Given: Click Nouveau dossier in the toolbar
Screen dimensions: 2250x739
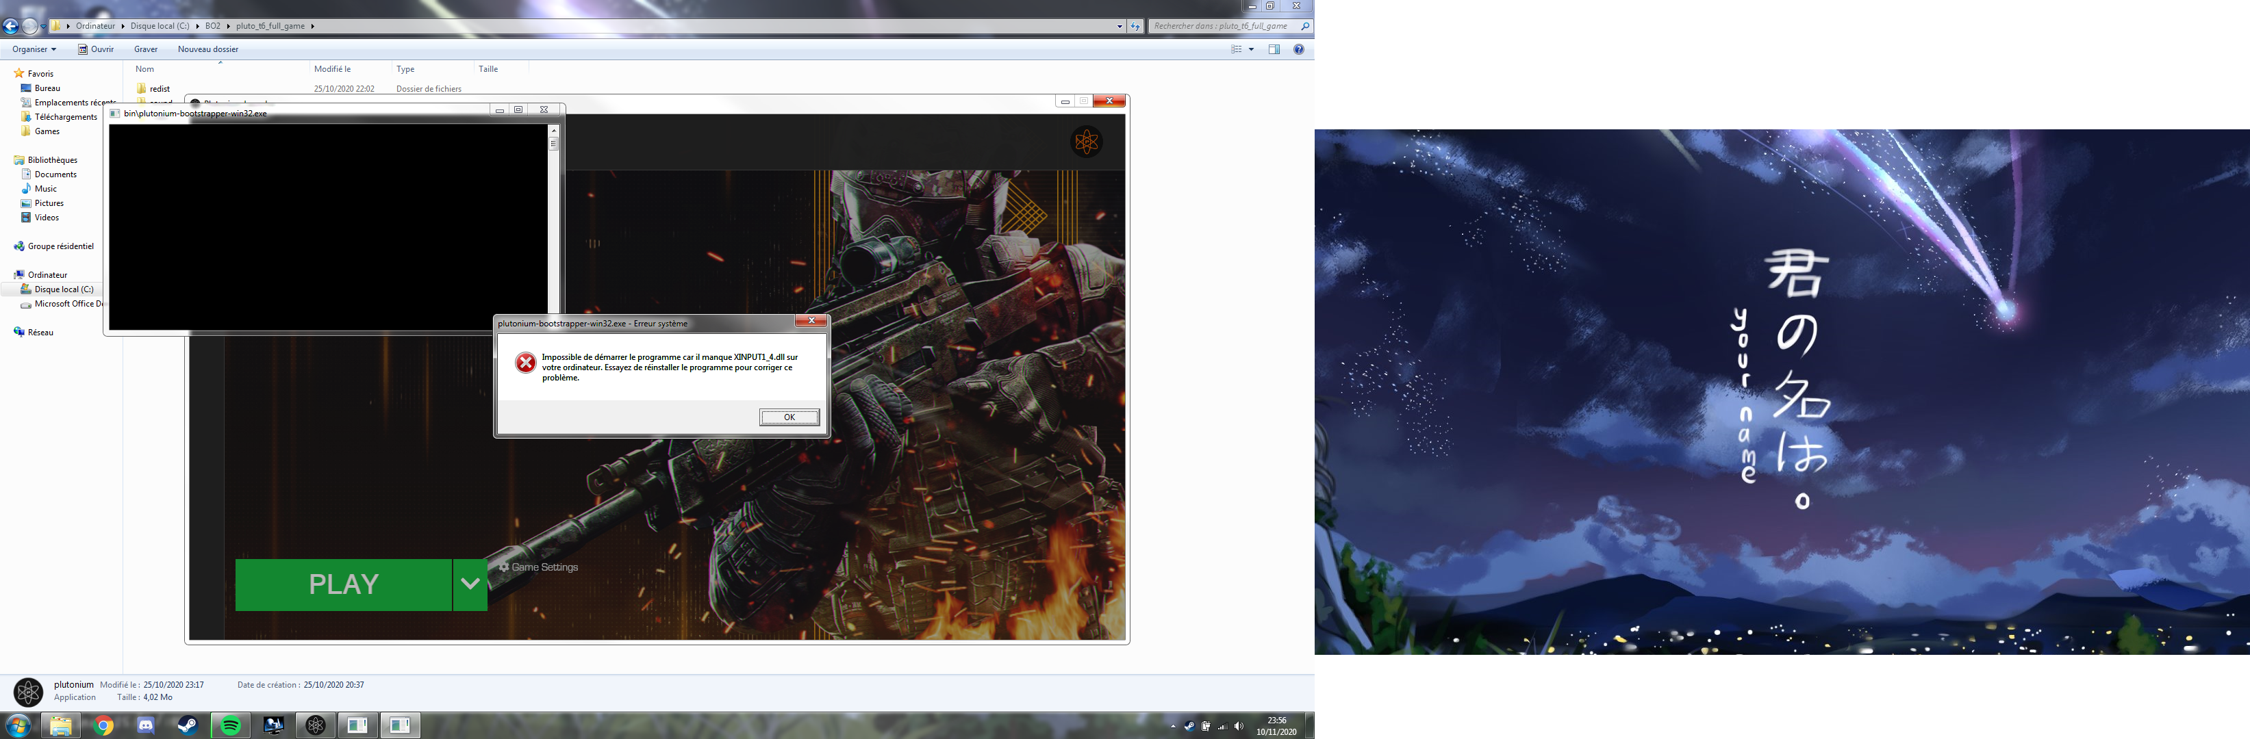Looking at the screenshot, I should pos(208,50).
